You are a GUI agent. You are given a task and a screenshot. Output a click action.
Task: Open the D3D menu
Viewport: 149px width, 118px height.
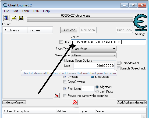click(x=36, y=11)
